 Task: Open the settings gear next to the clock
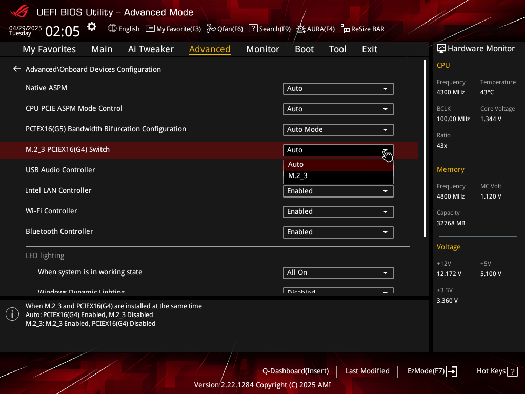92,27
